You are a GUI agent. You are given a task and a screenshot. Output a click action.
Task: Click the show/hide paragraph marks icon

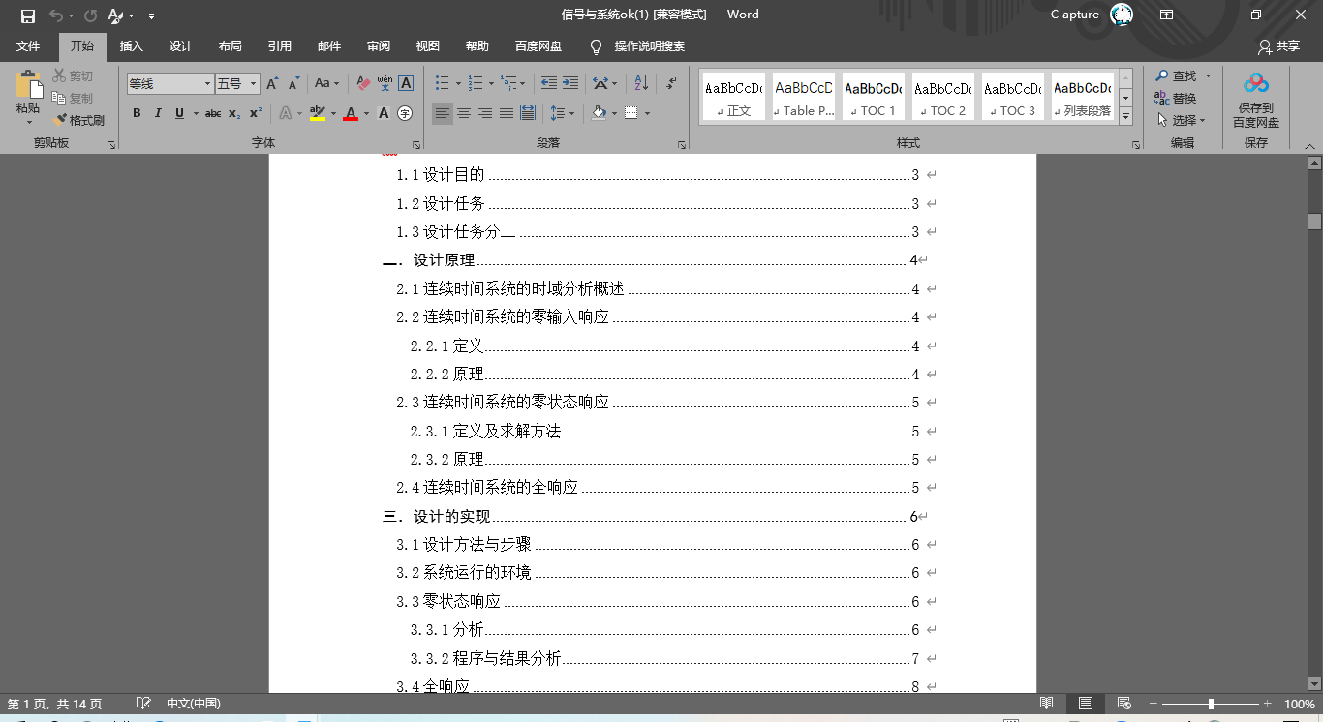click(671, 84)
